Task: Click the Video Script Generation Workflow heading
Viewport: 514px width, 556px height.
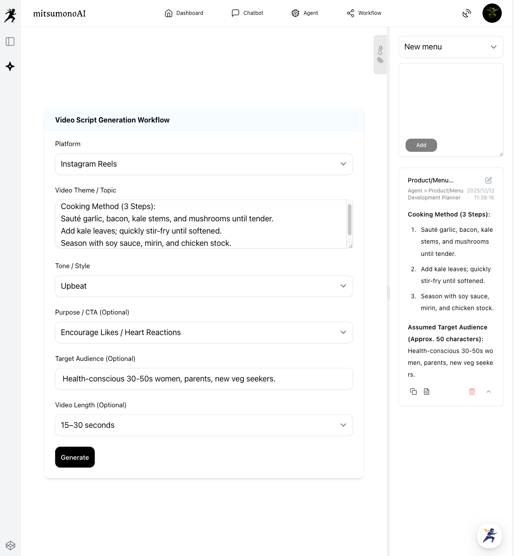Action: click(x=112, y=120)
